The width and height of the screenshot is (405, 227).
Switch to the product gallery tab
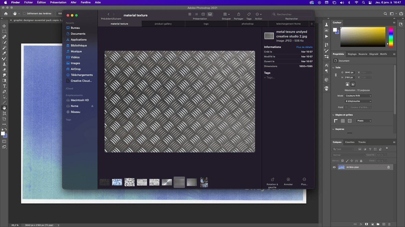coord(163,24)
